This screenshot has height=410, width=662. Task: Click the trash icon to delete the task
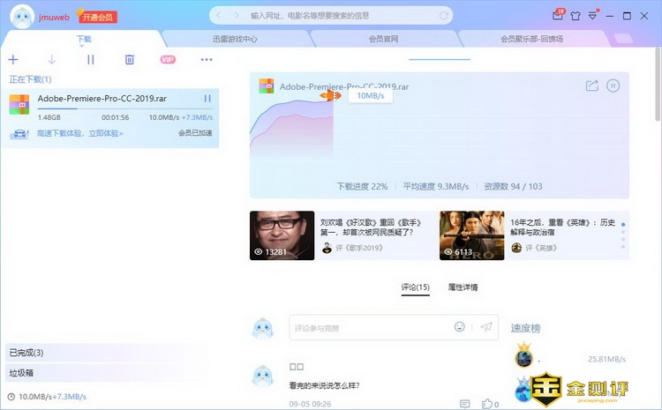coord(130,59)
